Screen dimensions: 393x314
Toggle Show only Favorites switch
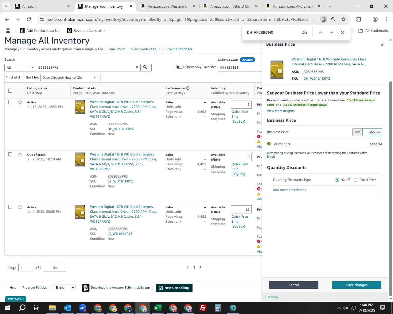(180, 67)
